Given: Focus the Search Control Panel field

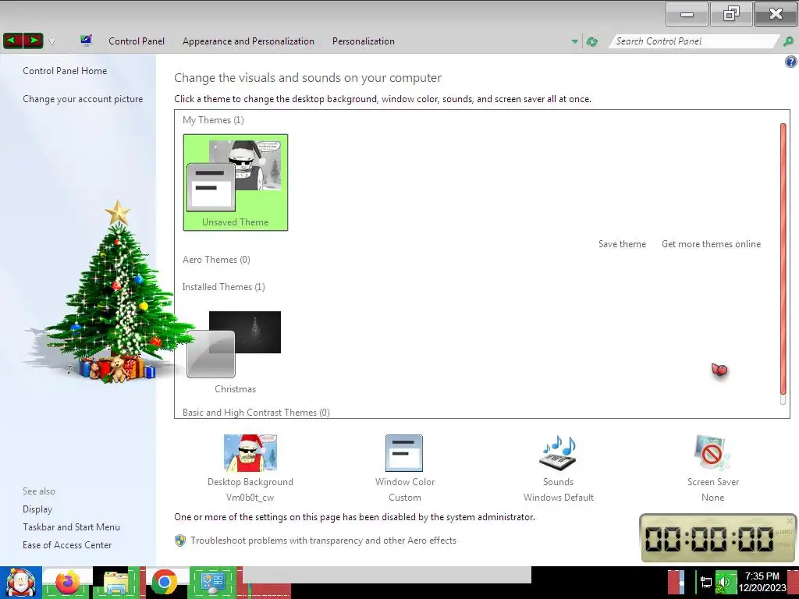Looking at the screenshot, I should [x=693, y=41].
